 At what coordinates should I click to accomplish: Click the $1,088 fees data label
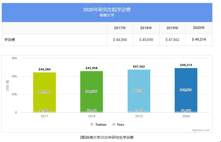point(45,111)
